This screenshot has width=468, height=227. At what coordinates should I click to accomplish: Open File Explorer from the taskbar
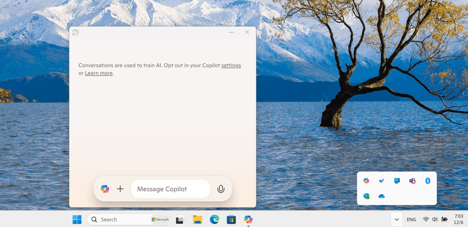coord(197,220)
